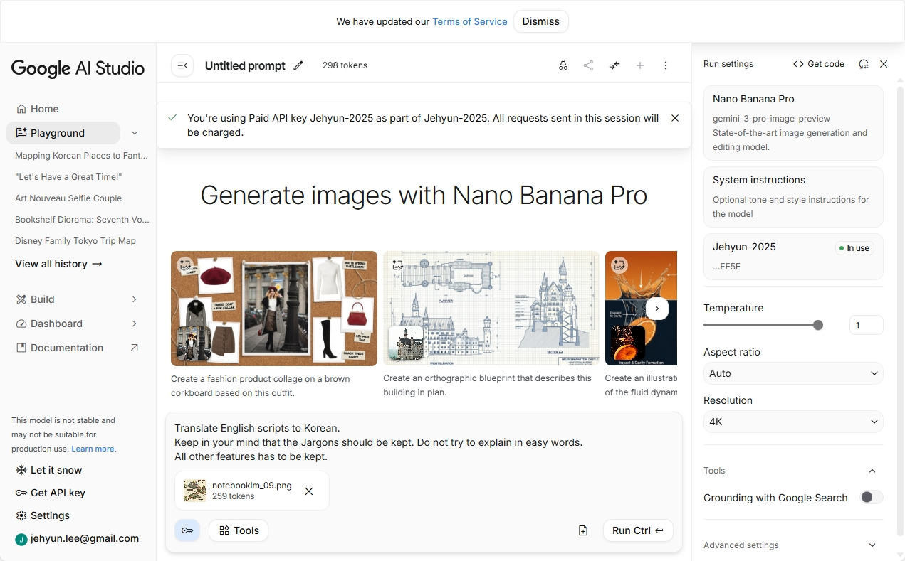Toggle the sidebar collapse icon beside the title
The height and width of the screenshot is (561, 905).
click(x=182, y=65)
